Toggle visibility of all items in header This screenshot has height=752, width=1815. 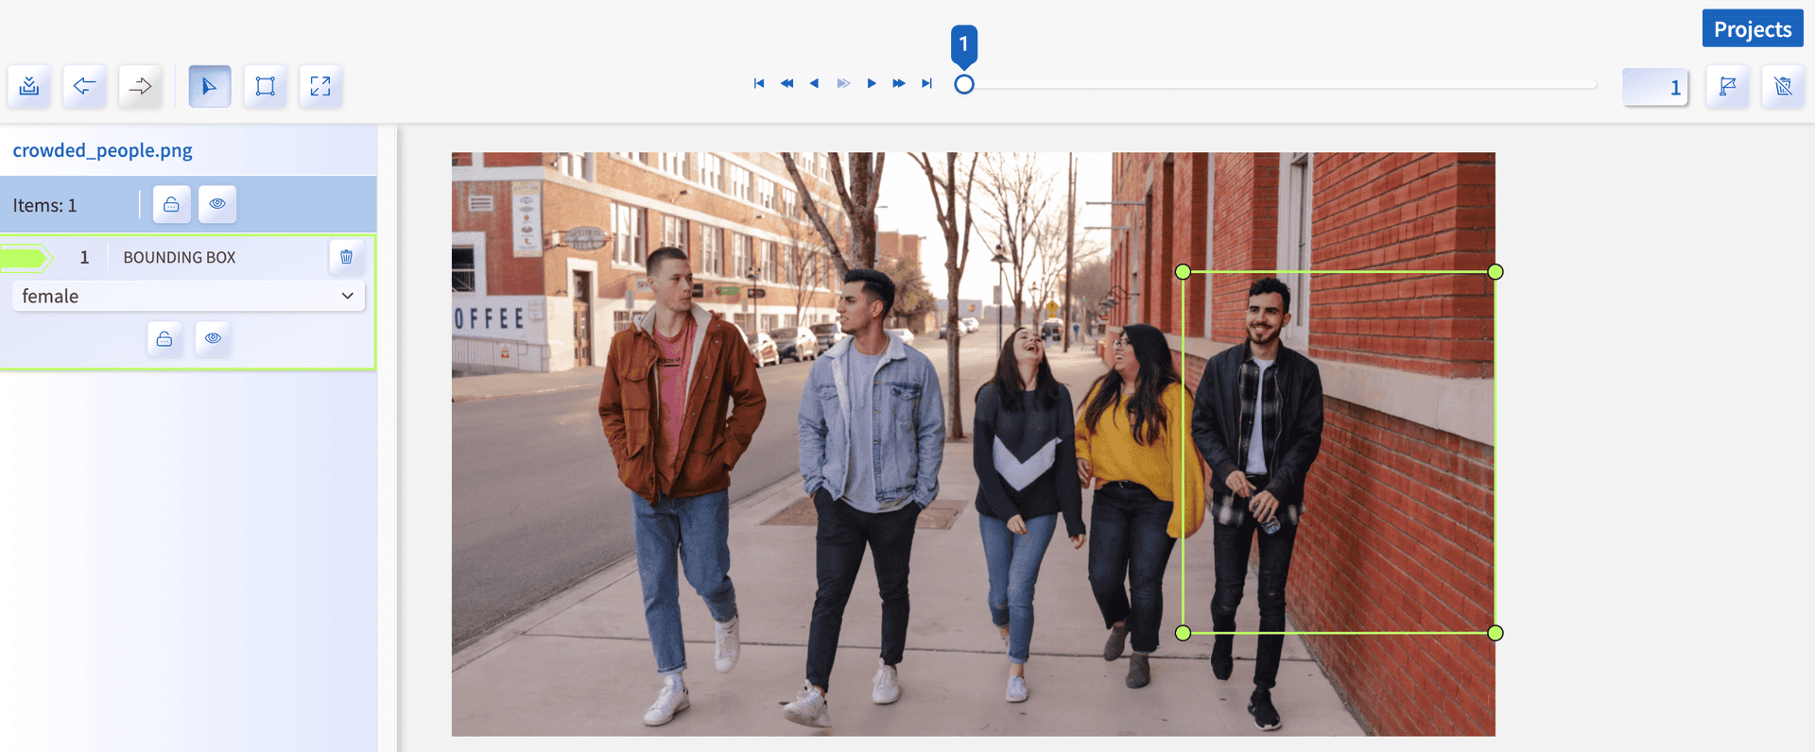click(217, 204)
